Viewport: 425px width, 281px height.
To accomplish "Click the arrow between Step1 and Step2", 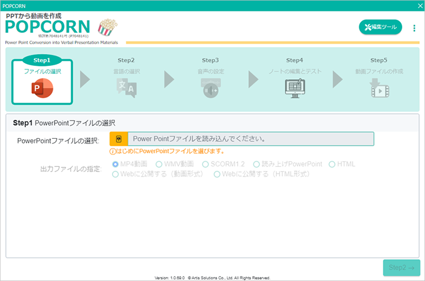I will coord(85,79).
